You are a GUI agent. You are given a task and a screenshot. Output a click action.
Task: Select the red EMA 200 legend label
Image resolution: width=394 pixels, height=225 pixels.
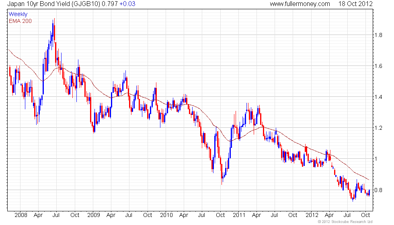(x=20, y=21)
